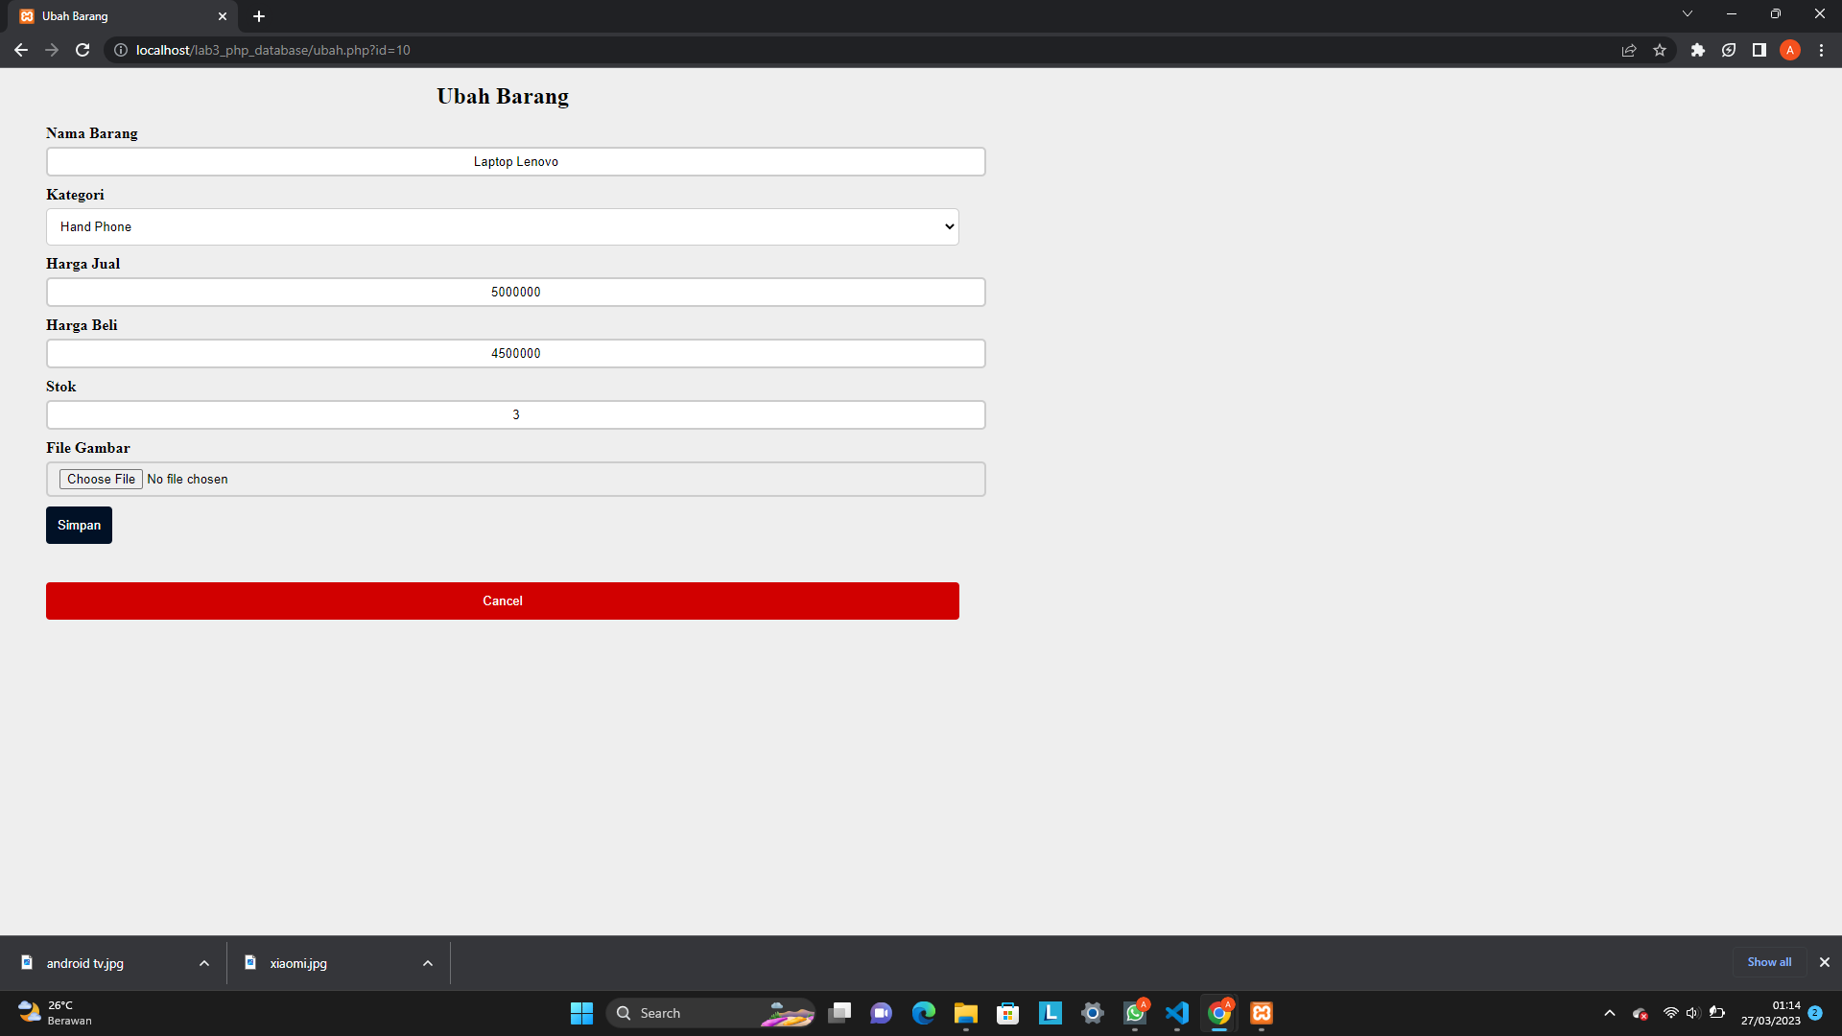Open the Chrome three-dot menu

(x=1821, y=50)
